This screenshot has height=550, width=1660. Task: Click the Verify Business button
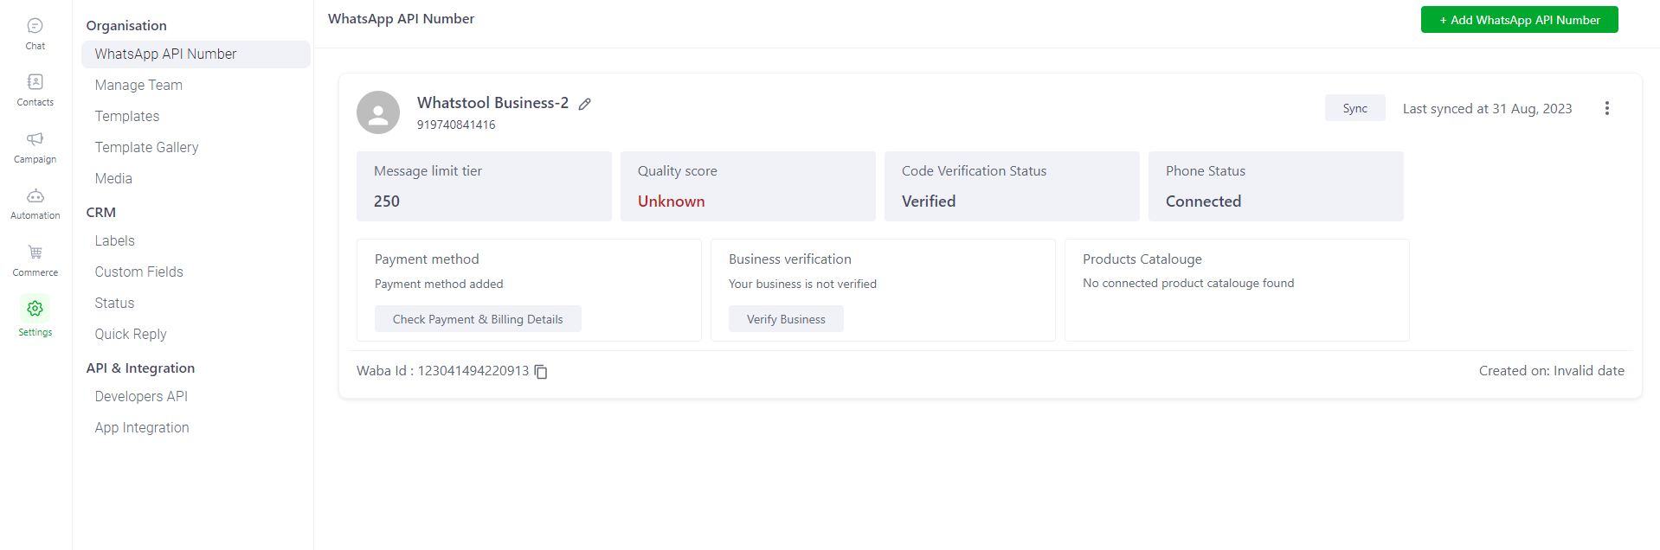click(786, 319)
